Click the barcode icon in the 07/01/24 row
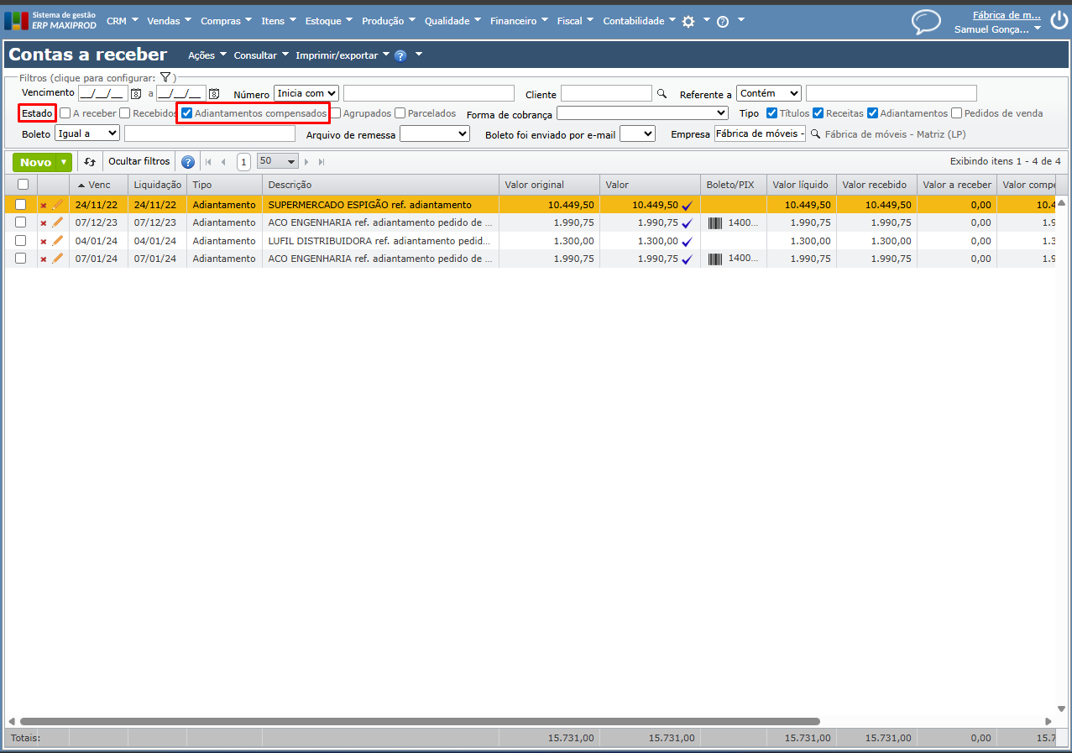Viewport: 1072px width, 753px height. click(715, 259)
